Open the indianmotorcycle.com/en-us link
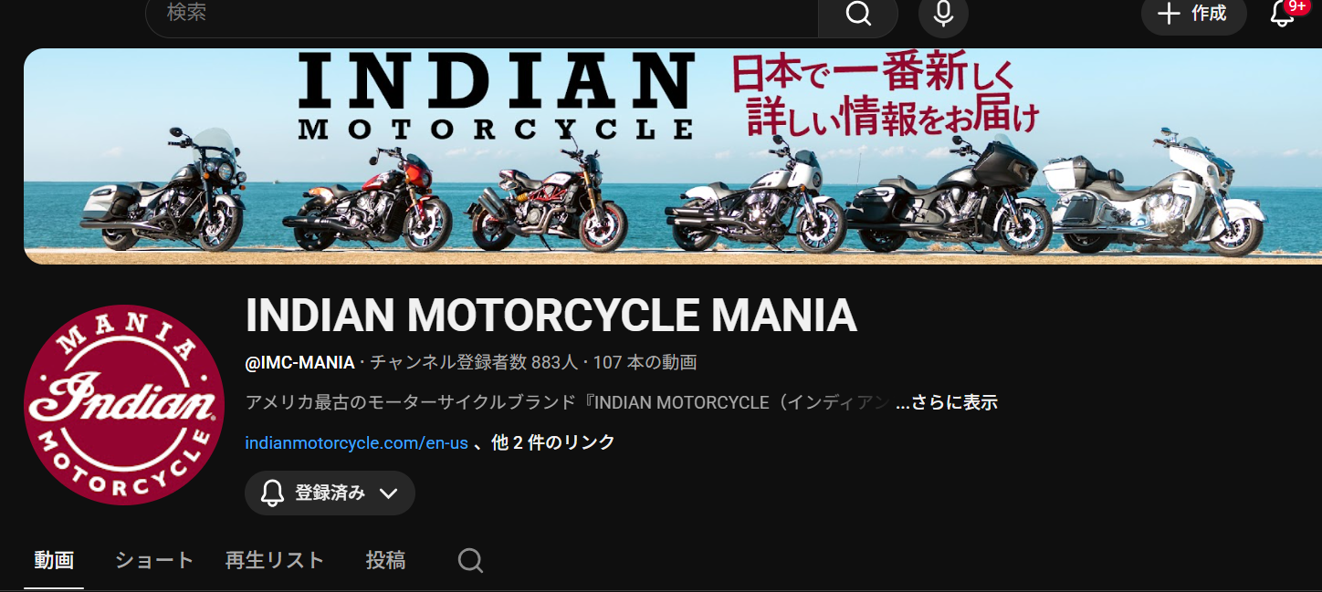Image resolution: width=1322 pixels, height=592 pixels. point(356,443)
